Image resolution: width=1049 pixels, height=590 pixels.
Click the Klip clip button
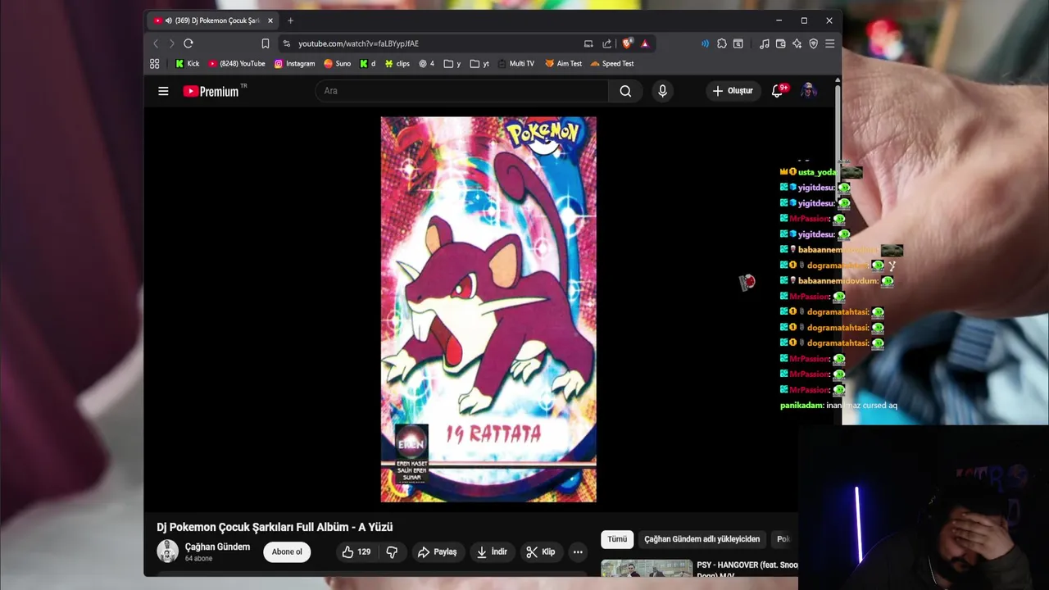pyautogui.click(x=541, y=552)
